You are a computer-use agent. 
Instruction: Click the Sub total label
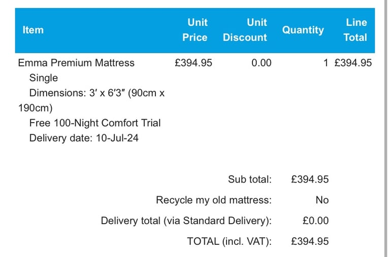(x=250, y=179)
